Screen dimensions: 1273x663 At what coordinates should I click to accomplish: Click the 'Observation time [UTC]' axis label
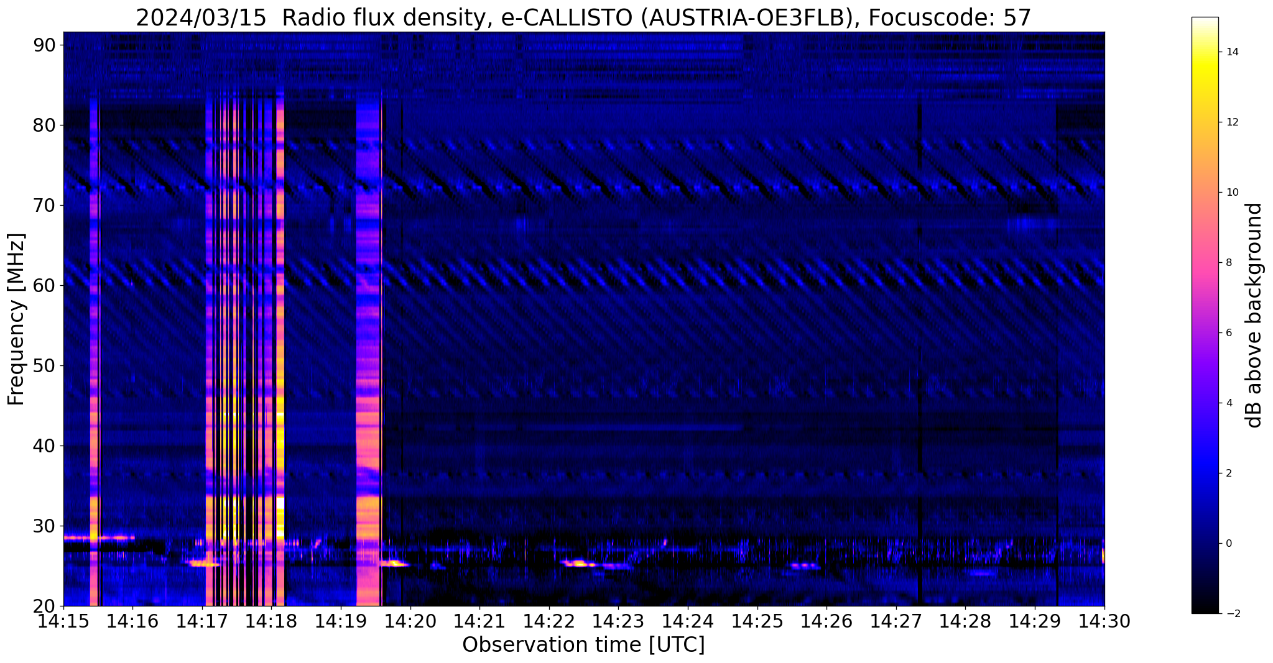click(583, 645)
